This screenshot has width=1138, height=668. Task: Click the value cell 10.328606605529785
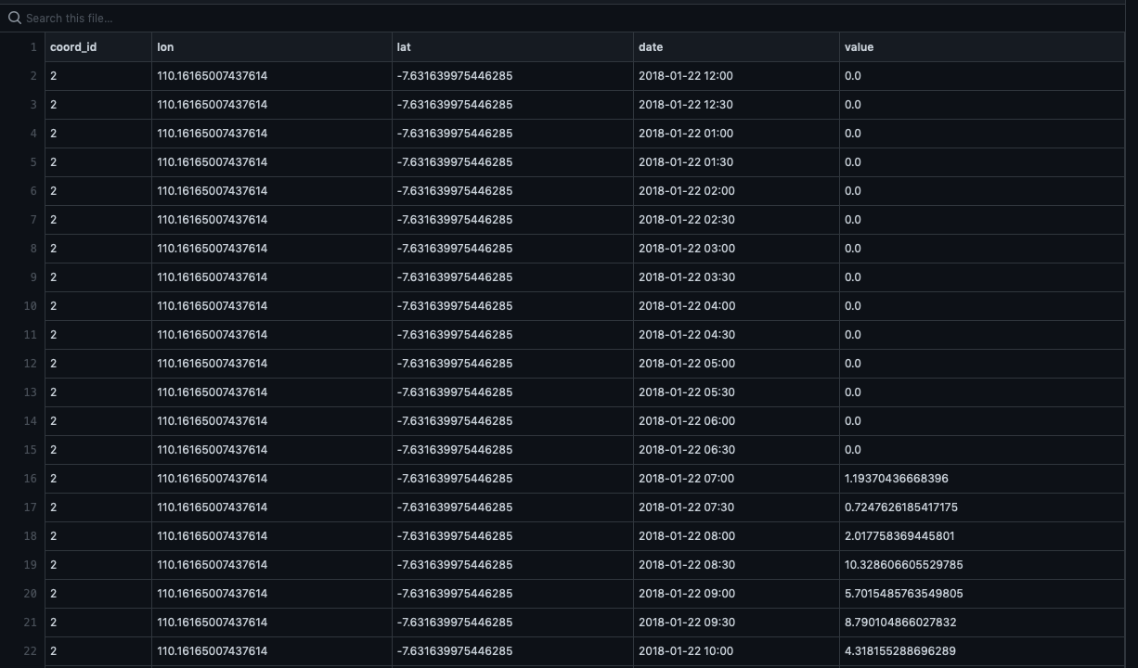[903, 565]
